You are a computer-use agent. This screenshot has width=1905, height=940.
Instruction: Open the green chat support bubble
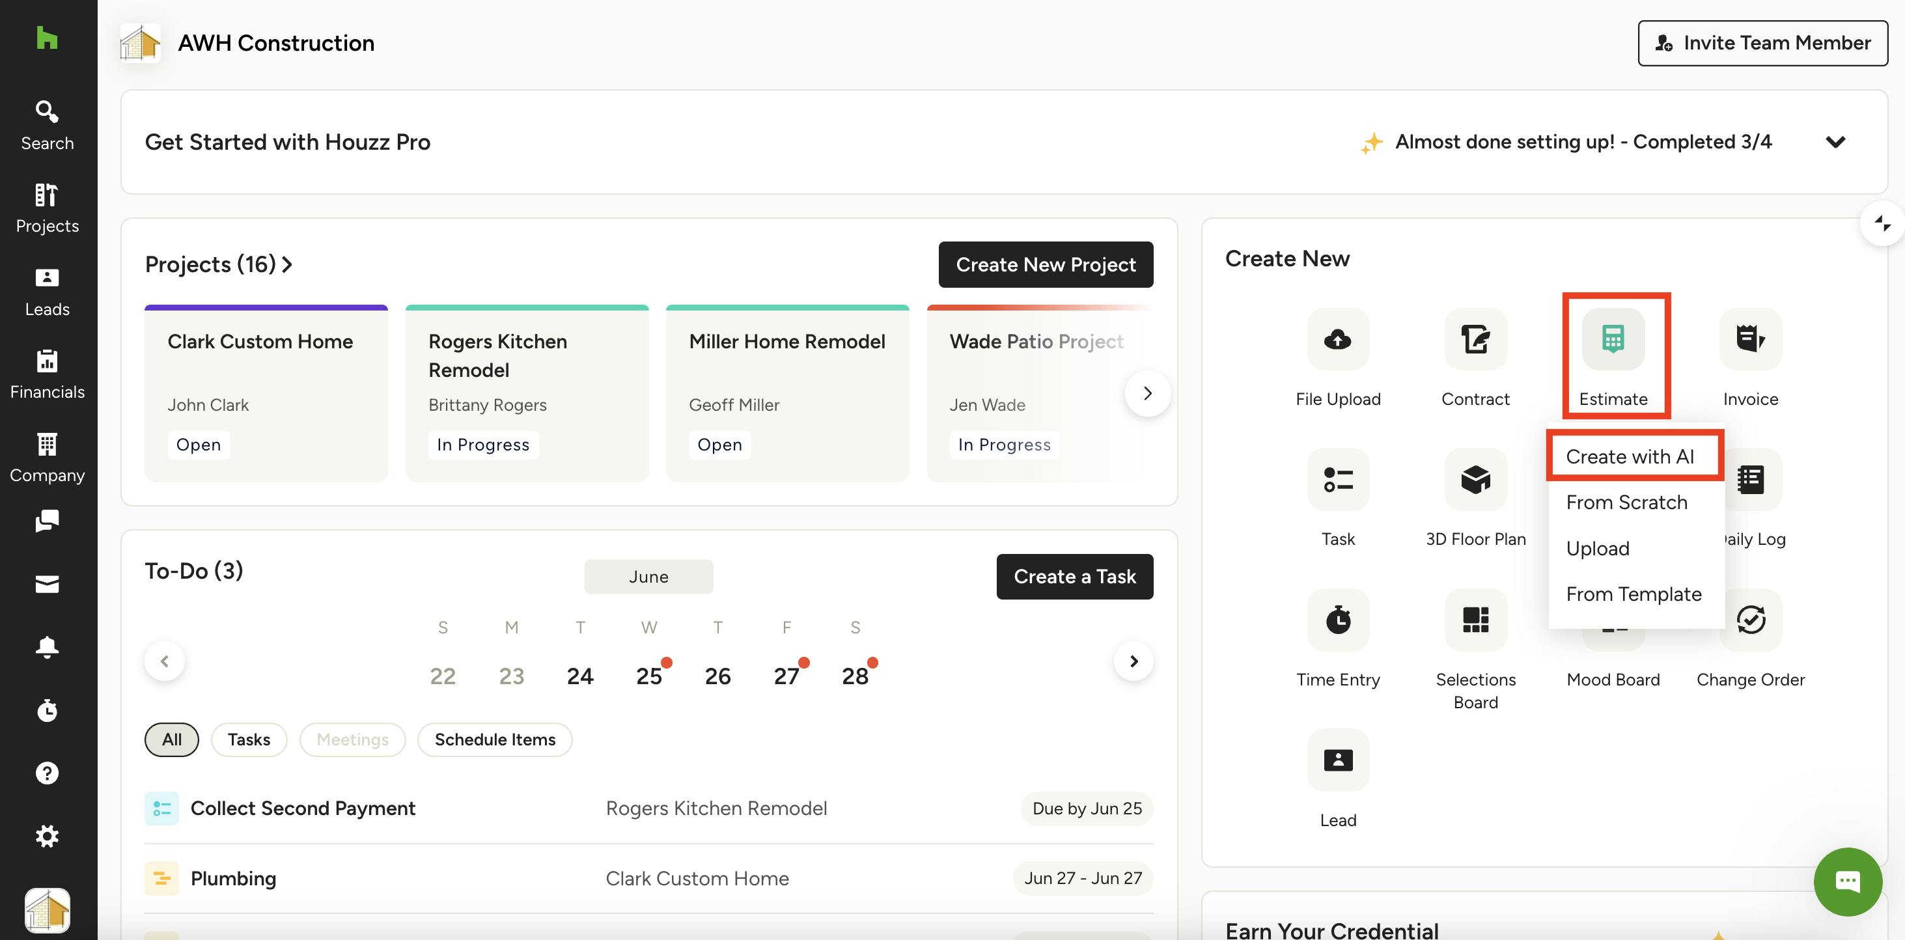[x=1847, y=881]
